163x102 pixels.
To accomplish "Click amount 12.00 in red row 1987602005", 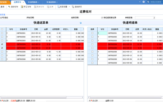I will (x=46, y=48).
